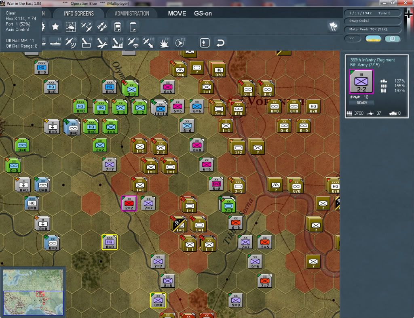
Task: Select the purple 9=9 infantry counter
Action: pyautogui.click(x=236, y=300)
